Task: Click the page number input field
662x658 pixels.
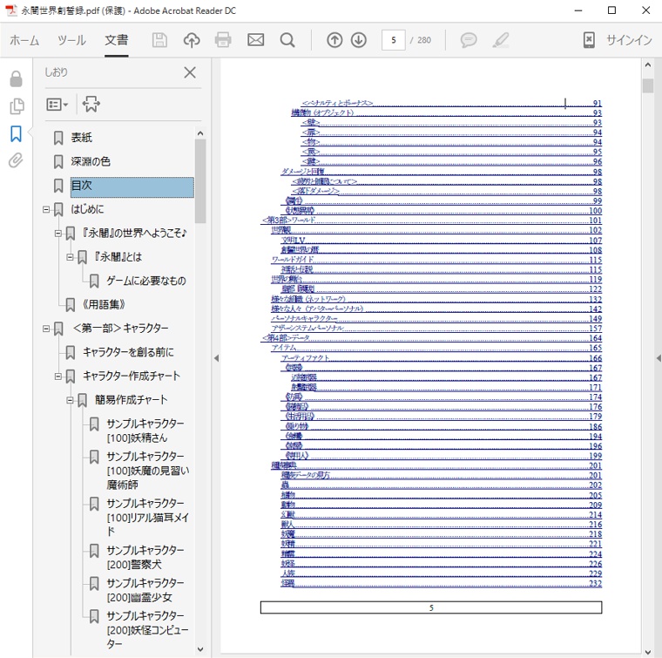Action: (394, 40)
